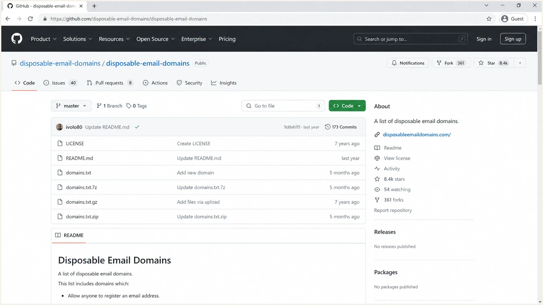Viewport: 543px width, 305px height.
Task: Click the Releases heading link
Action: 385,232
